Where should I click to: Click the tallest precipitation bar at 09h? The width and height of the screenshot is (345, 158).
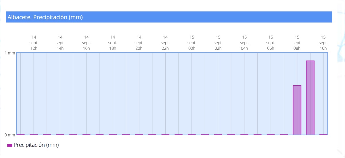pos(310,98)
